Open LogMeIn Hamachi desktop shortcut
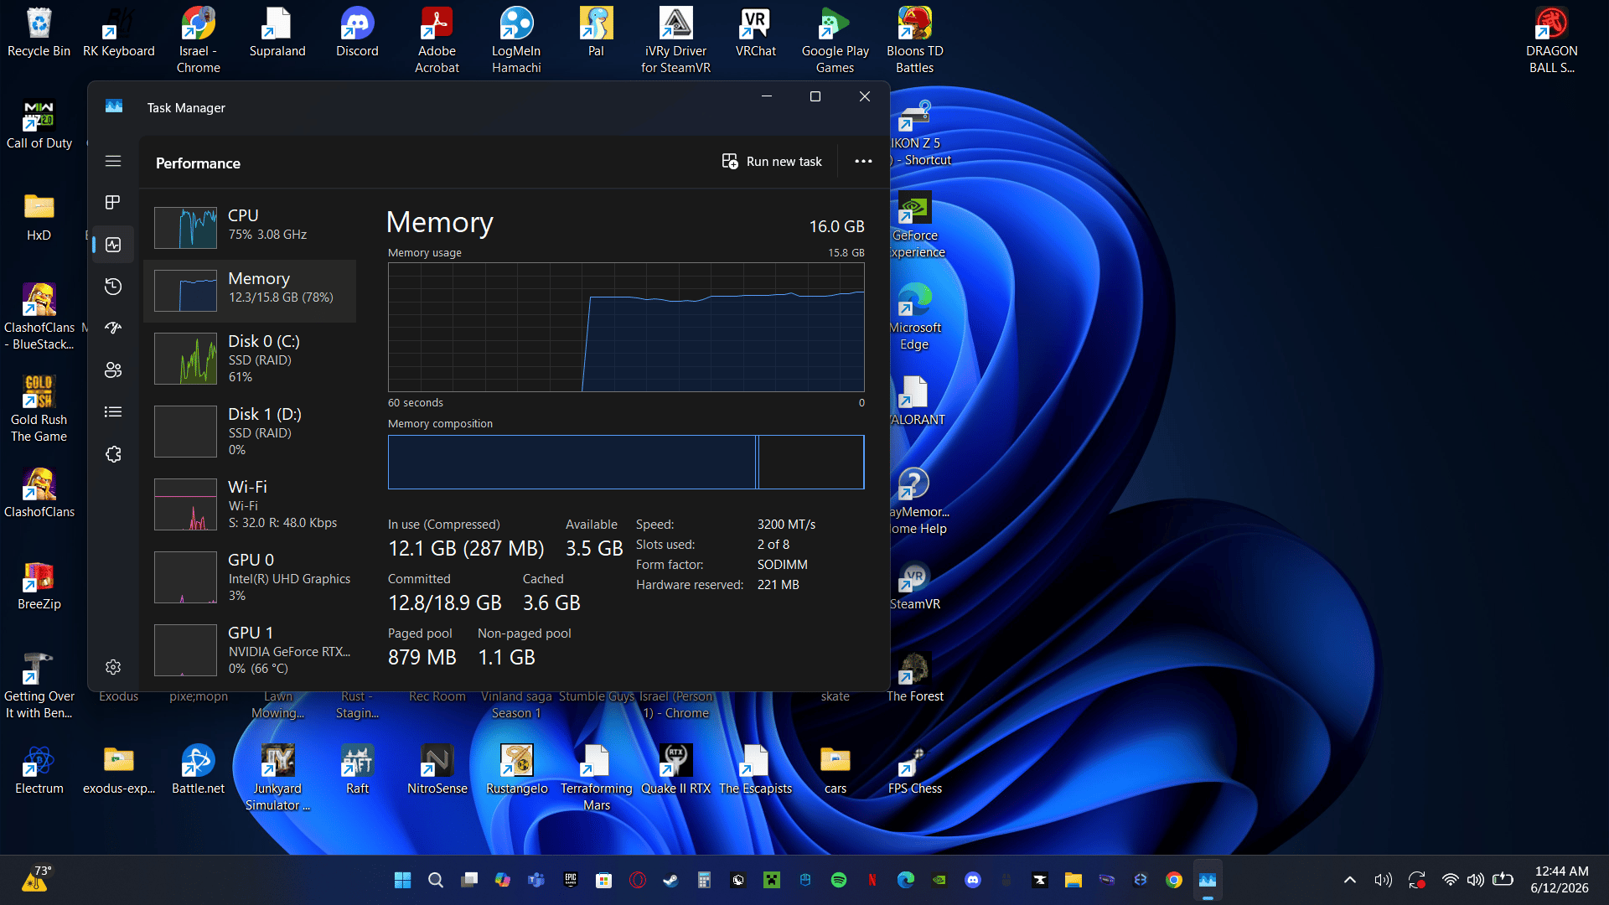 [516, 40]
